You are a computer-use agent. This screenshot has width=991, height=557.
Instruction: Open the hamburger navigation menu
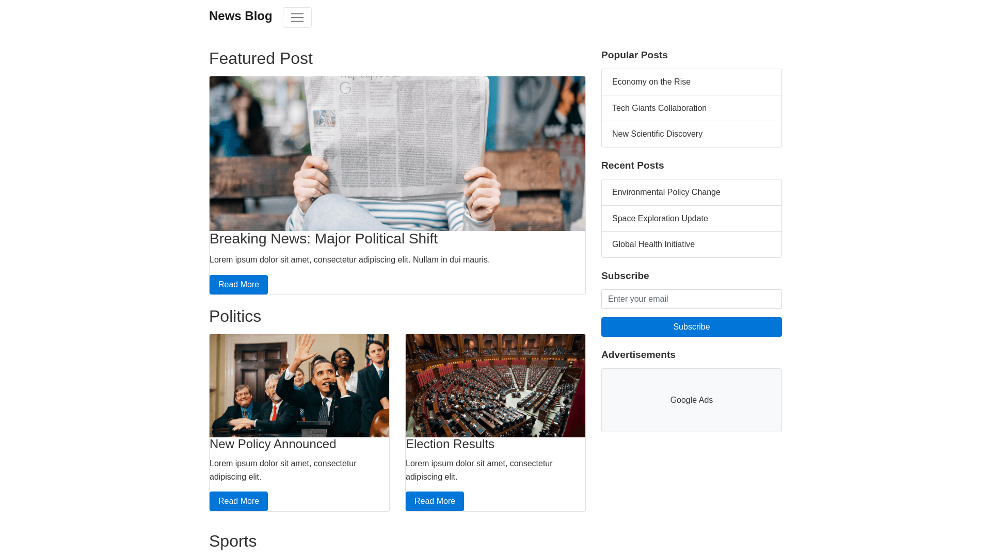point(297,18)
